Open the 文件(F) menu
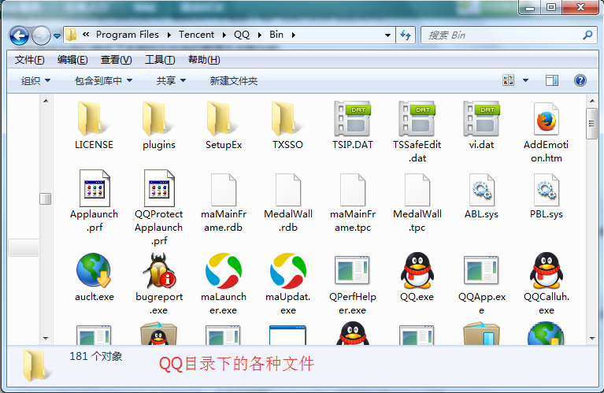Image resolution: width=604 pixels, height=393 pixels. pyautogui.click(x=30, y=60)
